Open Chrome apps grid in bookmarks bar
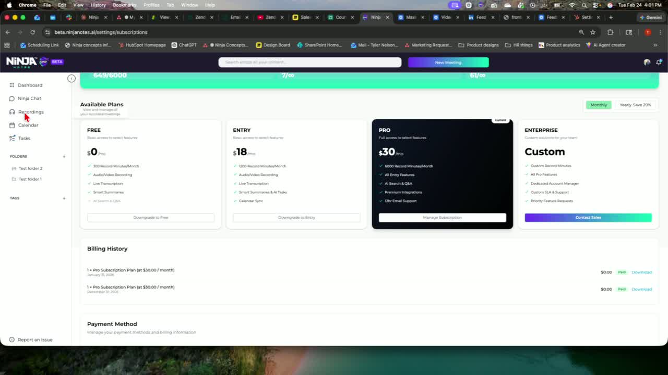 point(7,45)
